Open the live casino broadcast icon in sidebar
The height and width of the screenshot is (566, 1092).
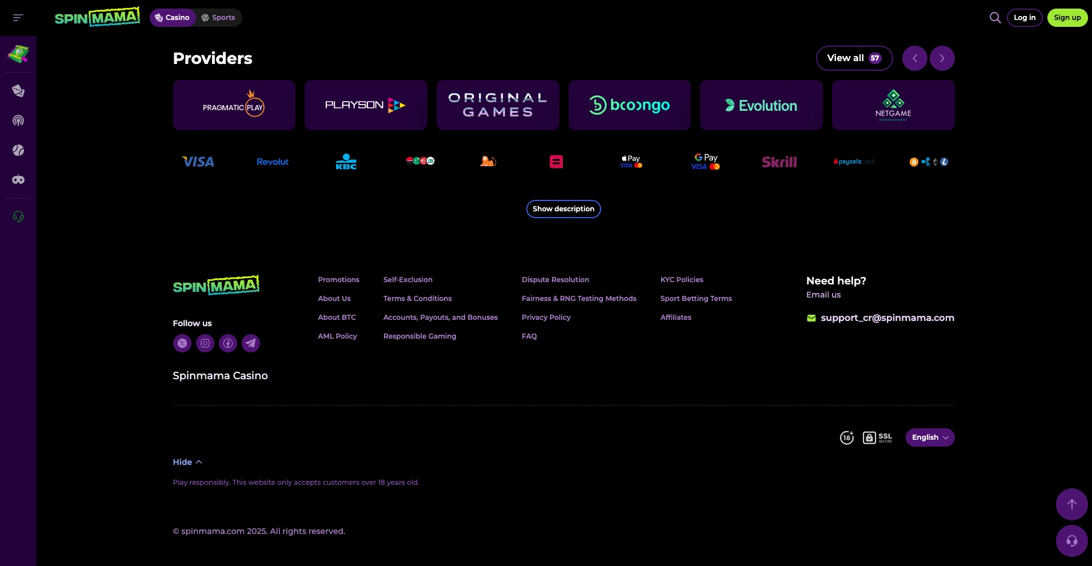pyautogui.click(x=18, y=121)
